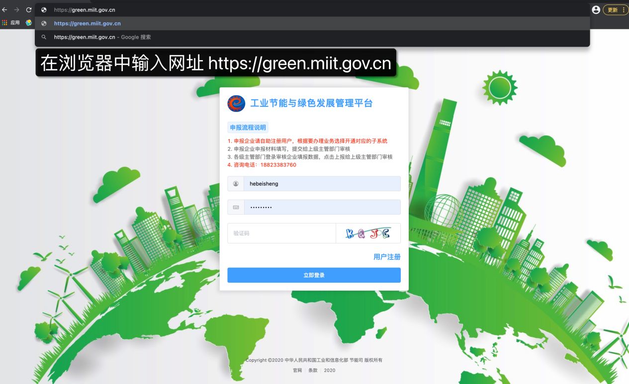Select the highlighted green.miit.gov.cn URL suggestion

pyautogui.click(x=88, y=23)
